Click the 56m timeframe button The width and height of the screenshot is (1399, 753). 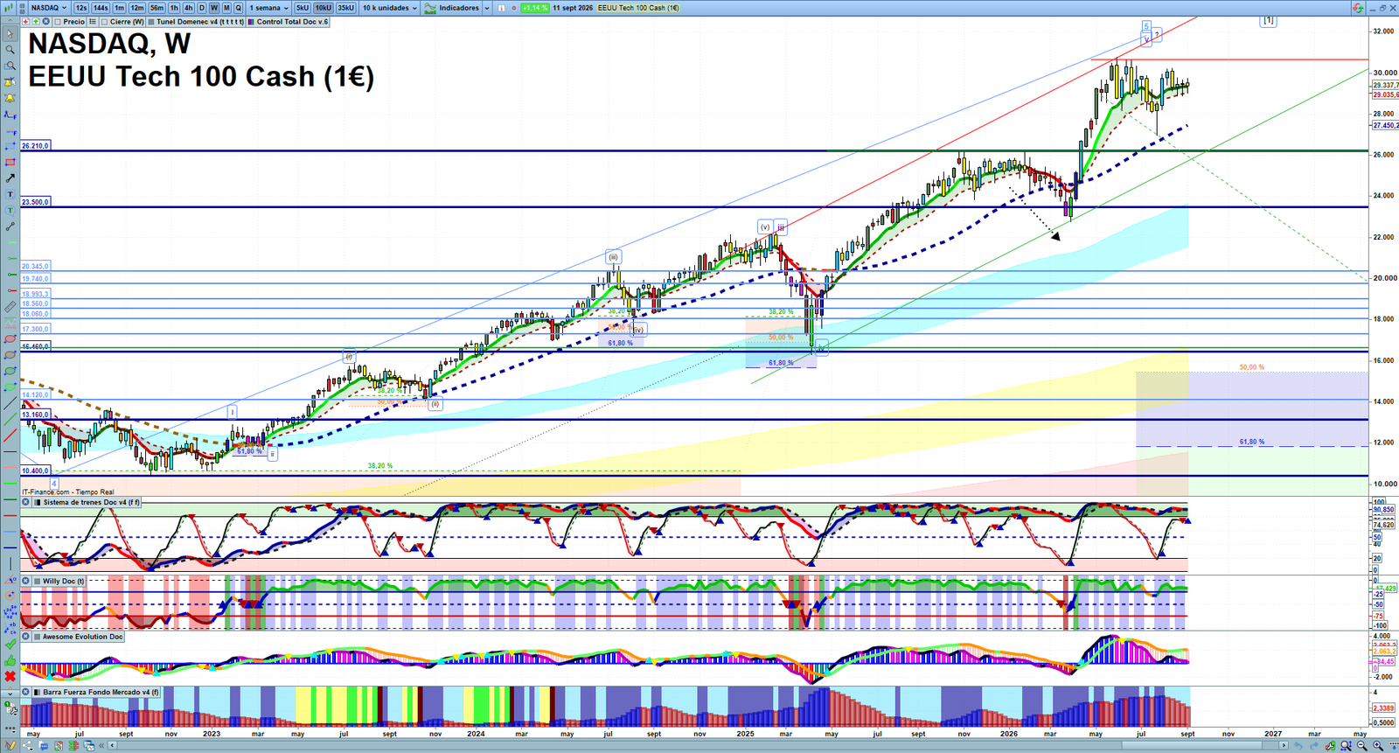[x=157, y=8]
